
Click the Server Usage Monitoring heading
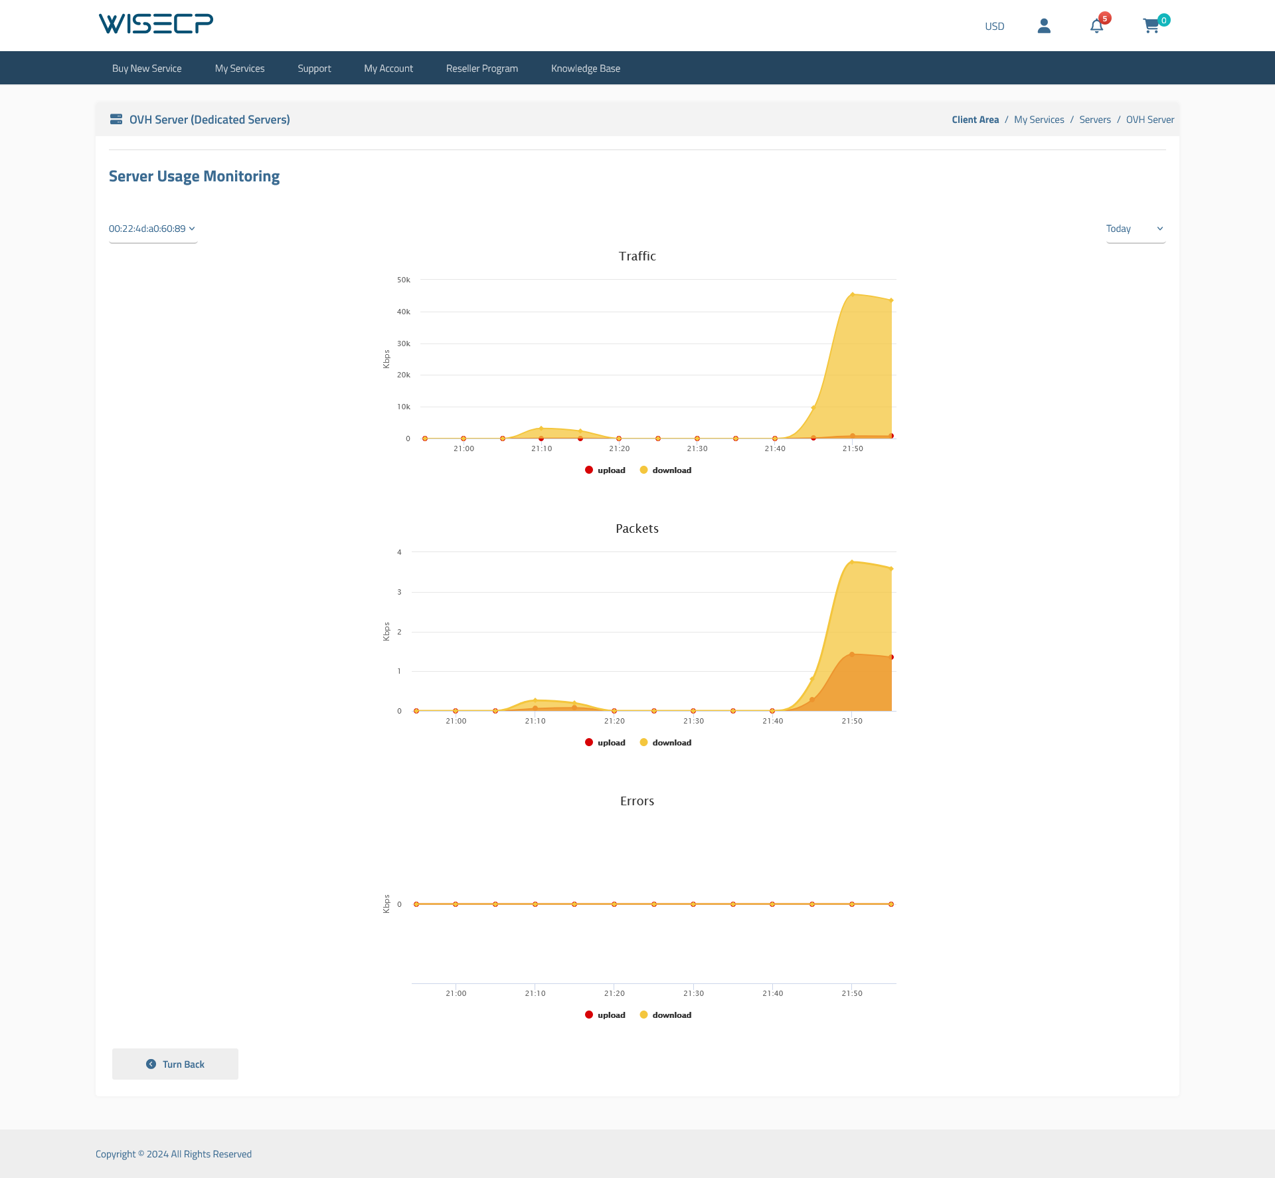tap(194, 176)
